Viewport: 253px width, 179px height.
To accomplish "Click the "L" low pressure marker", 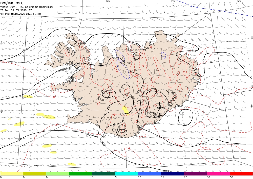I will click(160, 104).
